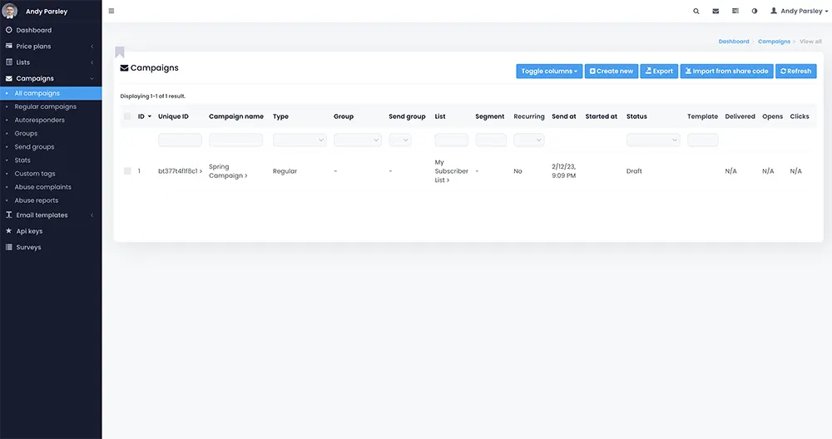Open the Recurring filter dropdown
832x439 pixels.
pos(529,140)
